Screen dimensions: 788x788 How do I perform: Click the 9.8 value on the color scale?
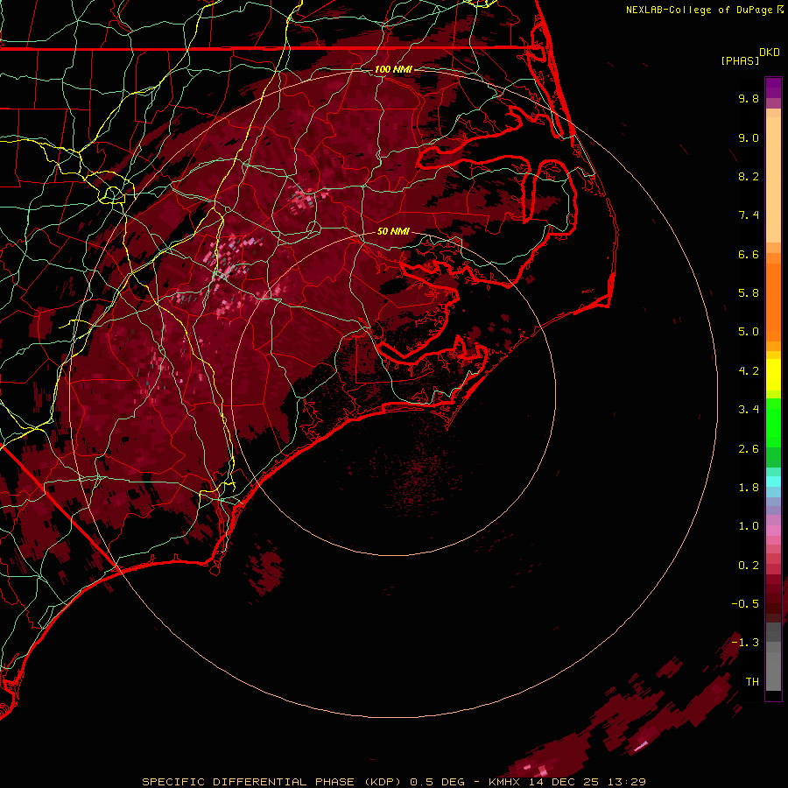tap(749, 98)
